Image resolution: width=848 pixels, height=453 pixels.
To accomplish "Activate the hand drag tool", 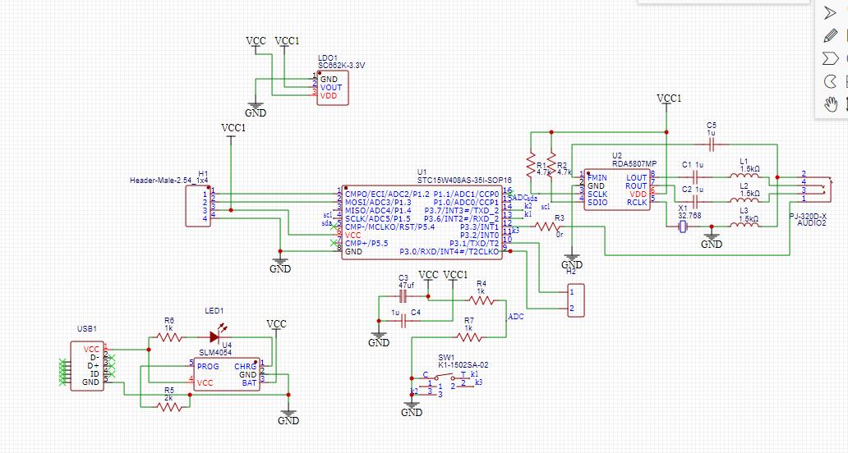I will (x=830, y=103).
